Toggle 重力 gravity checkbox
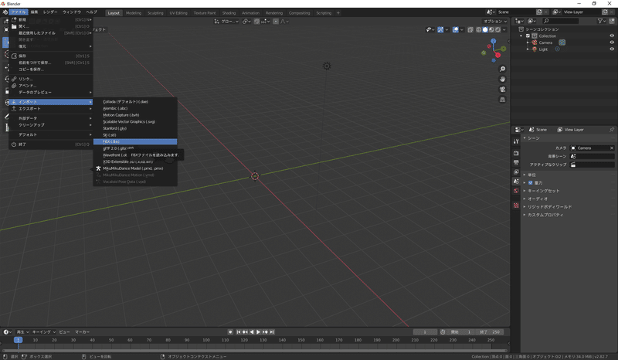618x360 pixels. (x=531, y=183)
